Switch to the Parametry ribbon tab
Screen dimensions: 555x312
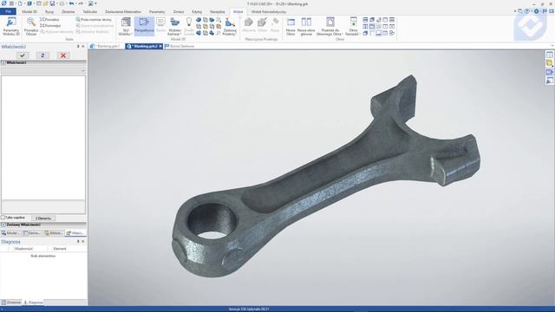click(157, 11)
